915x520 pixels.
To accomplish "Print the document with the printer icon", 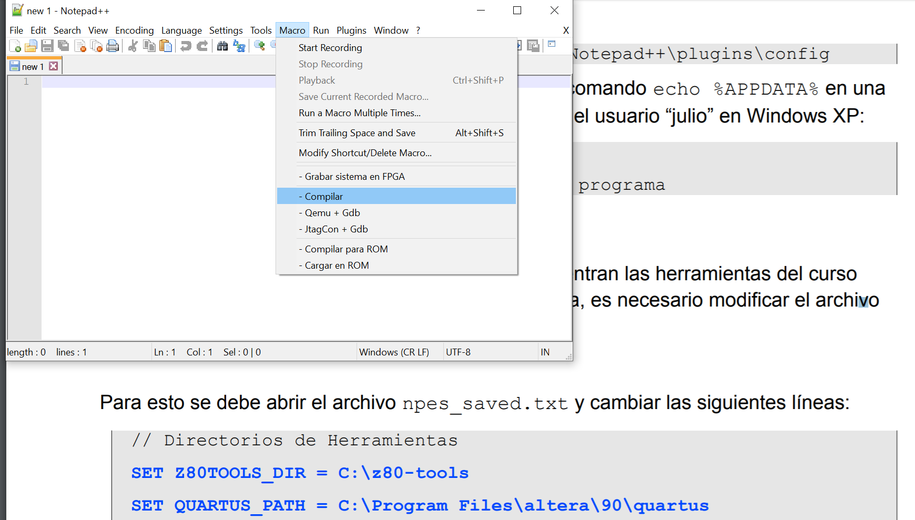I will tap(113, 46).
